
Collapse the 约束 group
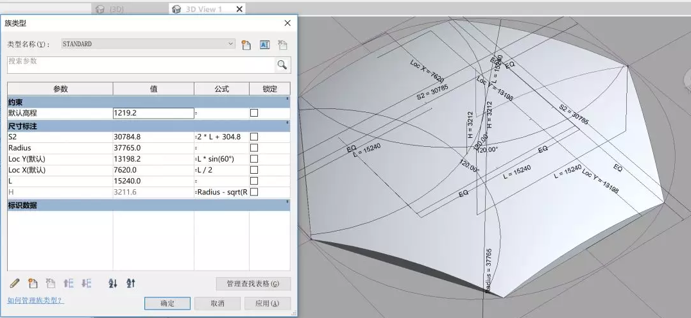(x=287, y=99)
